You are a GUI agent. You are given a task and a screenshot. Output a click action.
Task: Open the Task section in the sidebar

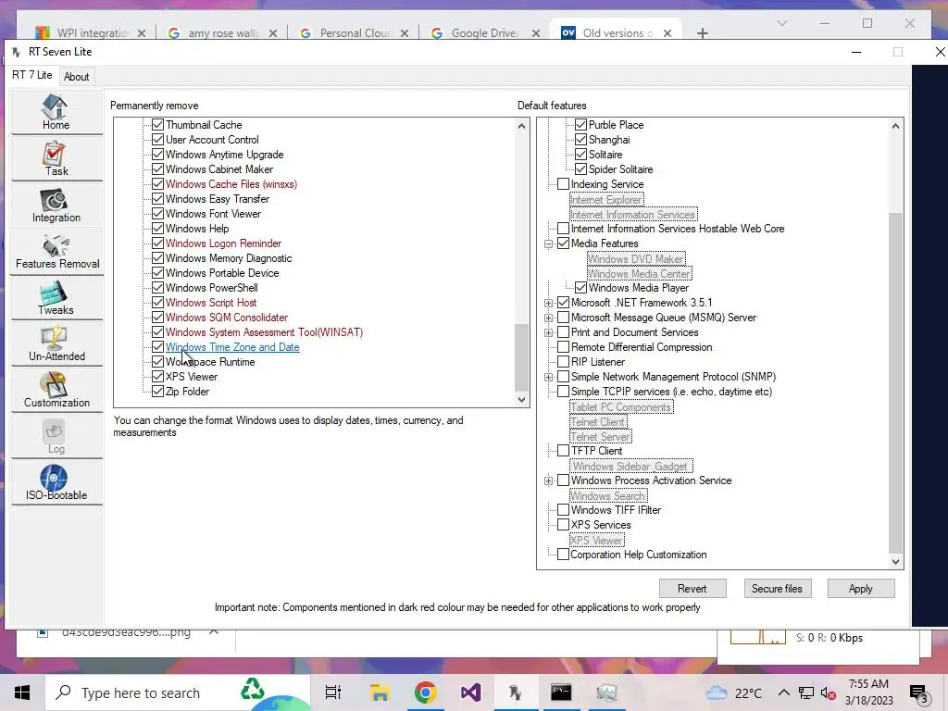pyautogui.click(x=56, y=159)
